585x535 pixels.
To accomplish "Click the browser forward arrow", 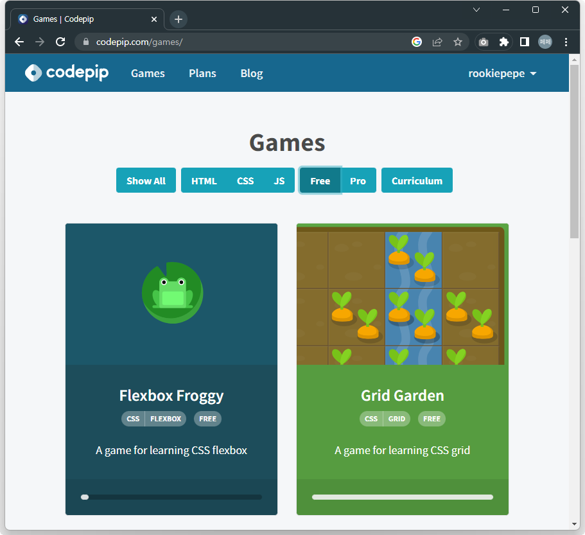I will (40, 42).
